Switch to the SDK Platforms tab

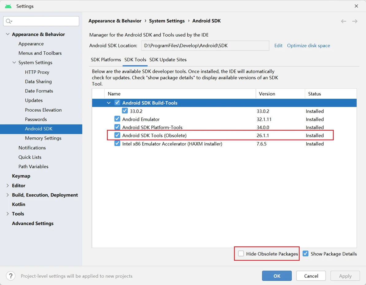tap(106, 60)
